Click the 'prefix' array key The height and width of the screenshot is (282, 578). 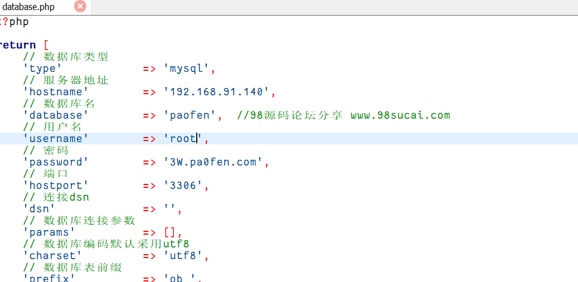coord(49,278)
